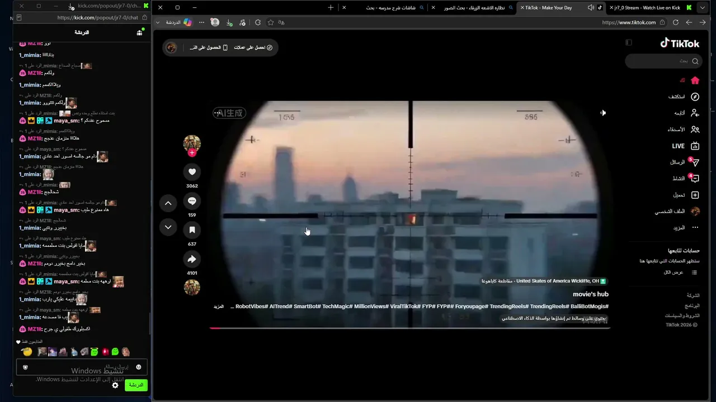
Task: Open the video's three-dot options menu
Action: click(218, 113)
